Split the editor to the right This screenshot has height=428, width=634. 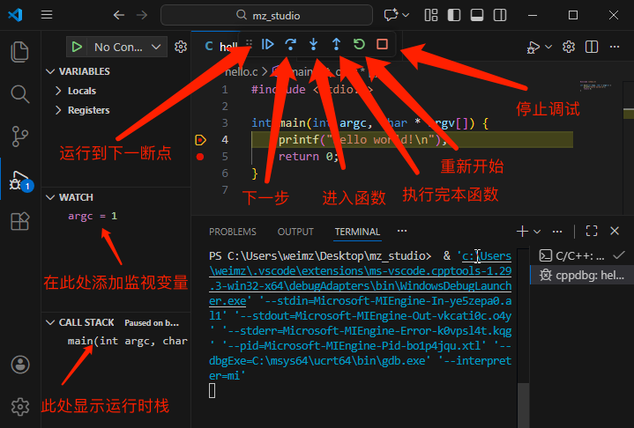coord(592,47)
